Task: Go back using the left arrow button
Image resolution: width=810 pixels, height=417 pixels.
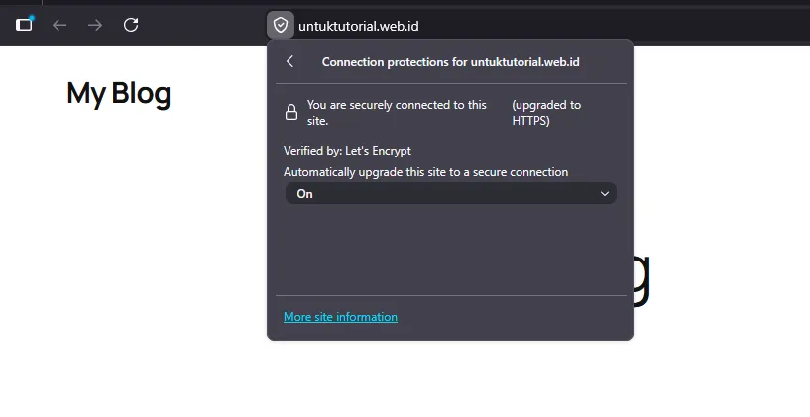Action: click(59, 25)
